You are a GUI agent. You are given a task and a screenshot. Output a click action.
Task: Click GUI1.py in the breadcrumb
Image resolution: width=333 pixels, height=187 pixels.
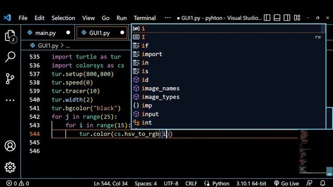(x=48, y=46)
